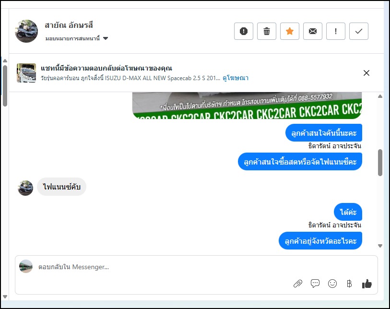Viewport: 390px width, 309px height.
Task: Click the chat scrollbar down arrow
Action: pos(380,246)
